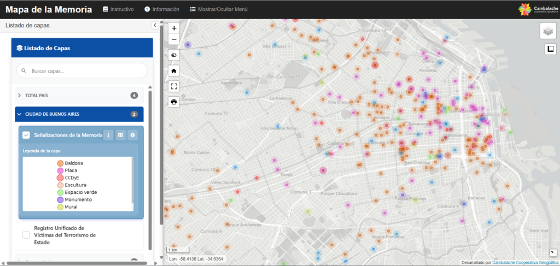Enable Registro Unificado de Víctimas layer
This screenshot has width=560, height=266.
tap(26, 235)
